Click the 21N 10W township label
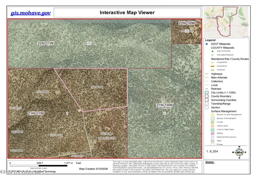Image resolution: width=257 pixels, height=180 pixels. [x=165, y=105]
